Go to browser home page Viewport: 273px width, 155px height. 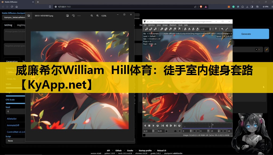(17, 7)
